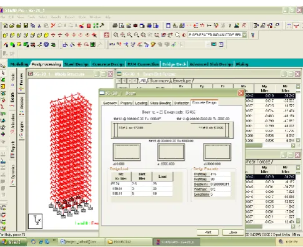Select the Geometry tab in Beam dialog
Screen dimensions: 303x247
tap(110, 103)
